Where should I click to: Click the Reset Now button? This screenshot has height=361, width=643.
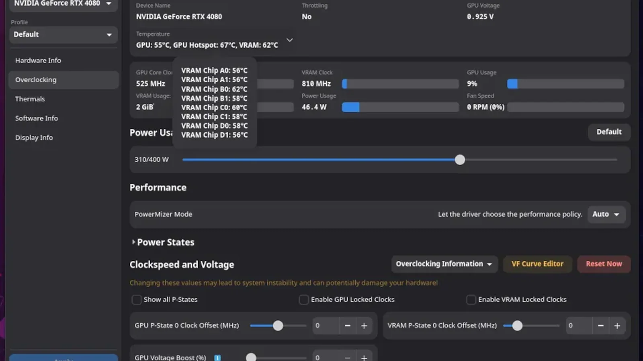pos(604,264)
